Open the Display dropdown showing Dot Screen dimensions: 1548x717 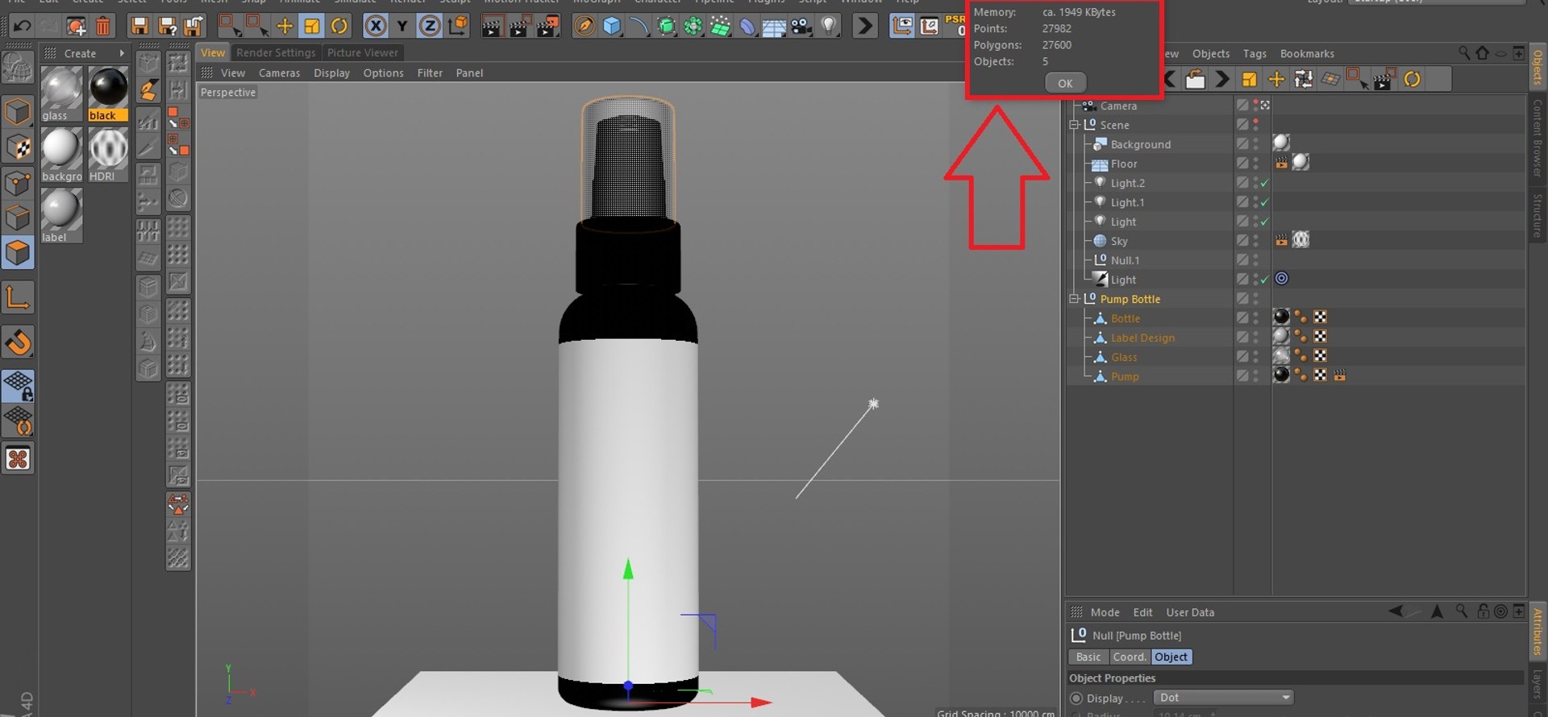click(x=1223, y=698)
